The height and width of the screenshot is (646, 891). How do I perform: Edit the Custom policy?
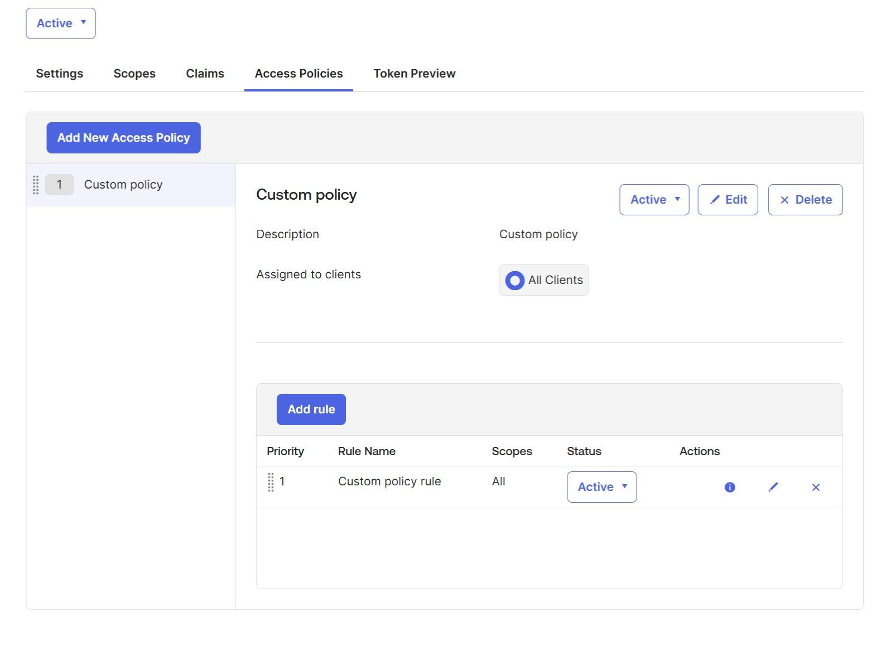tap(728, 200)
